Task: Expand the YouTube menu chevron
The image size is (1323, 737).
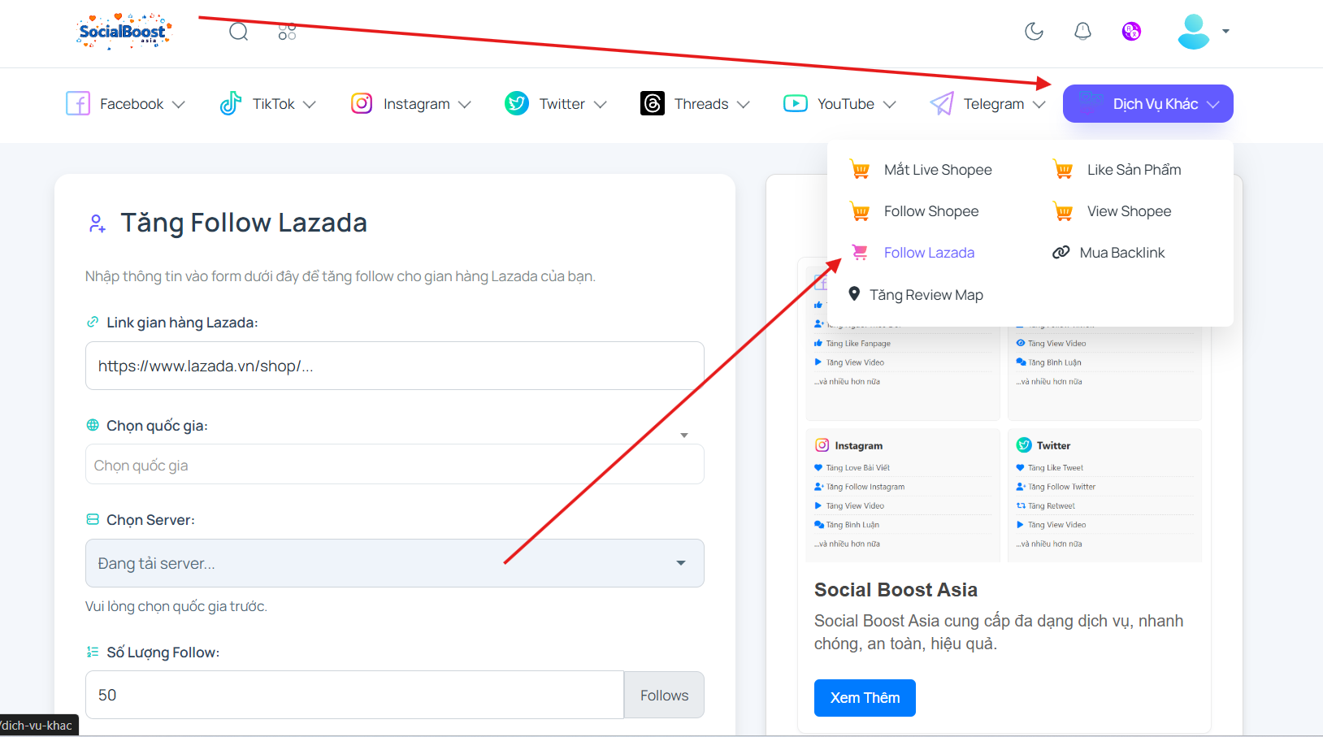Action: (x=890, y=105)
